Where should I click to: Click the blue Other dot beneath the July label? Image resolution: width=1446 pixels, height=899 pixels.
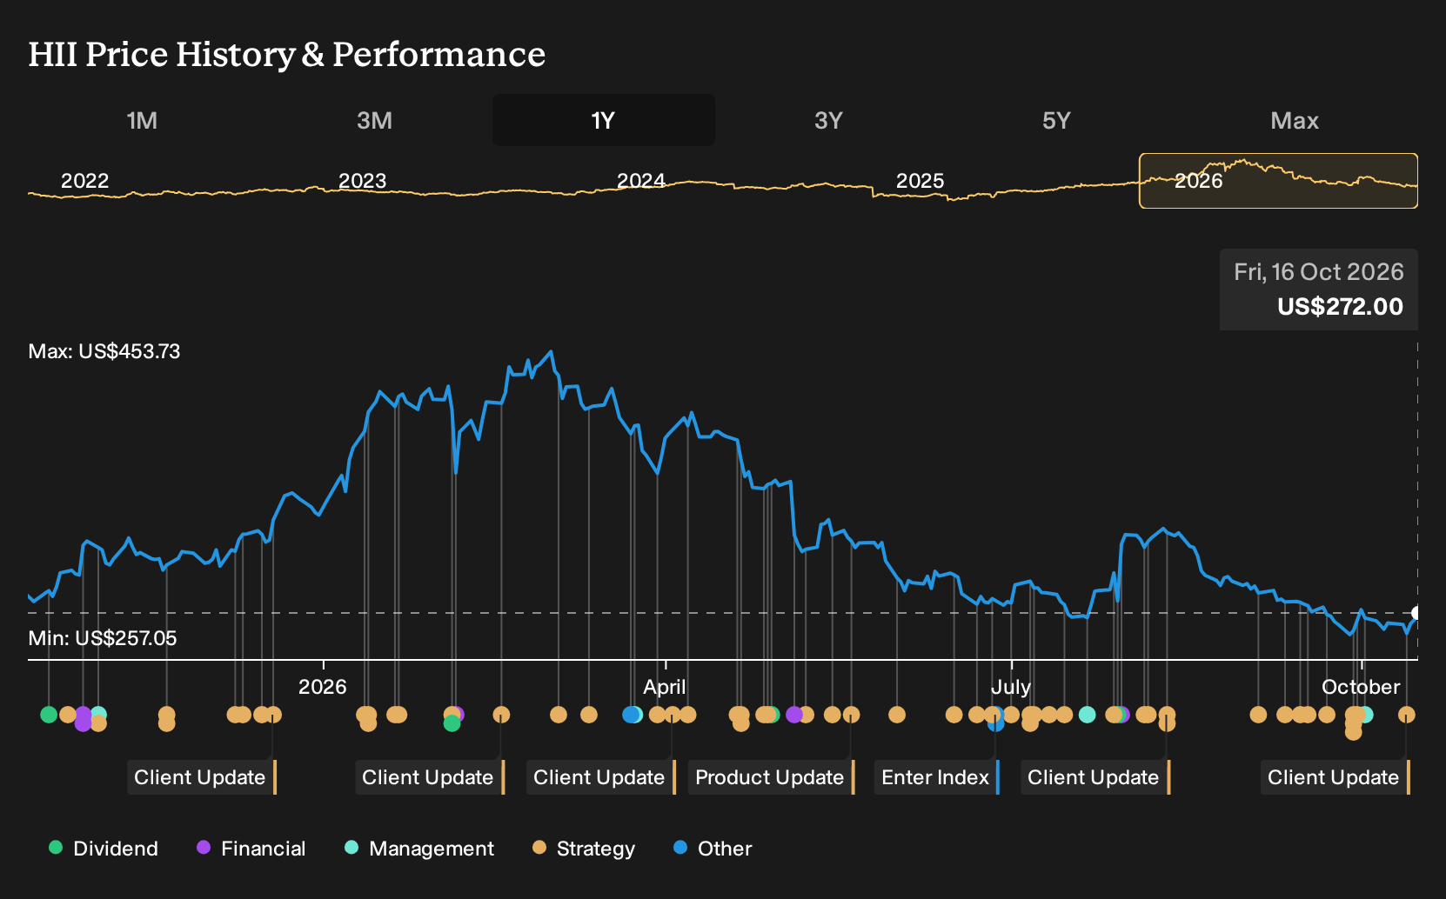(996, 723)
